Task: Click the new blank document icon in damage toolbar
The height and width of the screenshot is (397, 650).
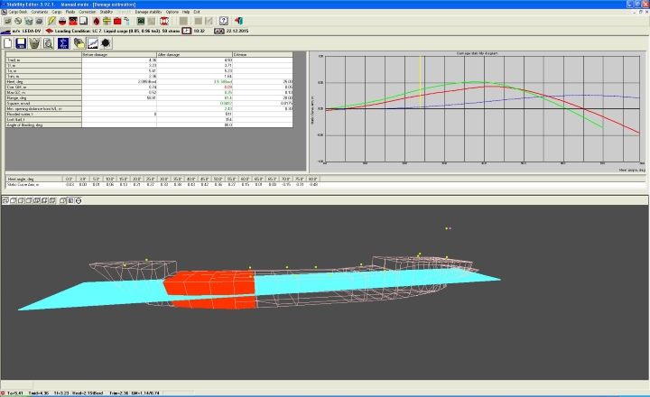Action: (8, 43)
